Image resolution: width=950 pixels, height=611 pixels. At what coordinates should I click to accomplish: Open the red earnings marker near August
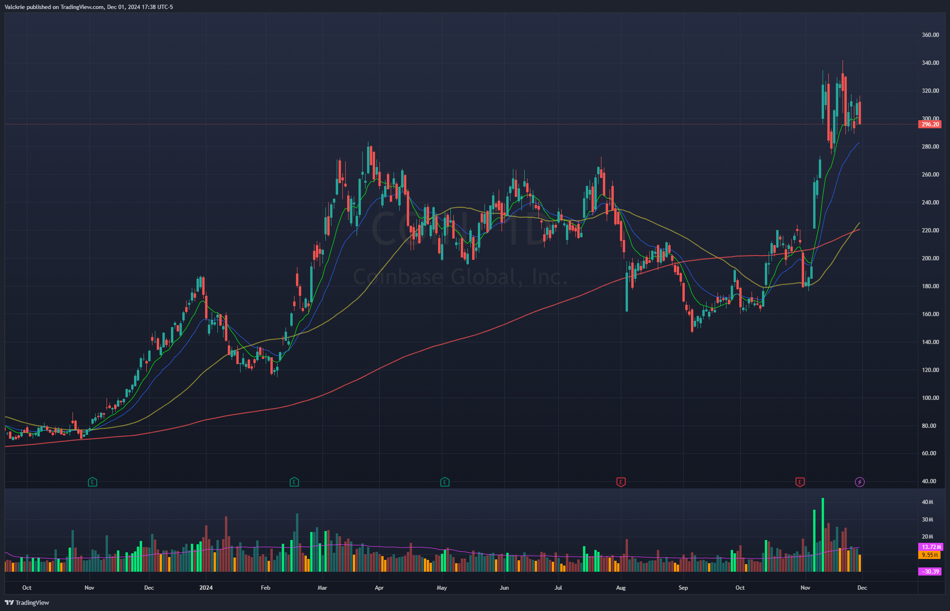click(621, 482)
